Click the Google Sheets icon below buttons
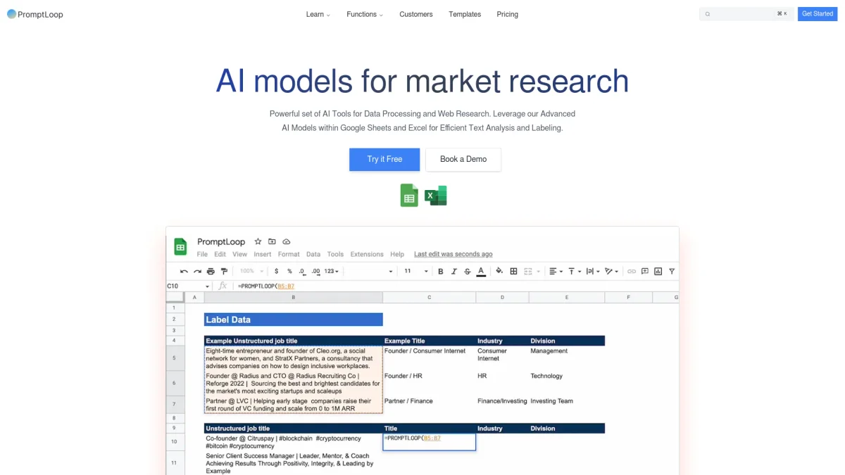 409,195
